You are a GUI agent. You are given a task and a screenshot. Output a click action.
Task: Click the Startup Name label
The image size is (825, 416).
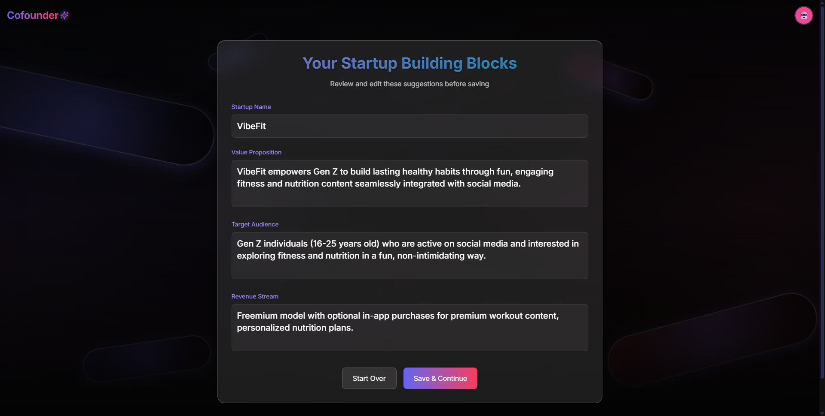coord(251,106)
